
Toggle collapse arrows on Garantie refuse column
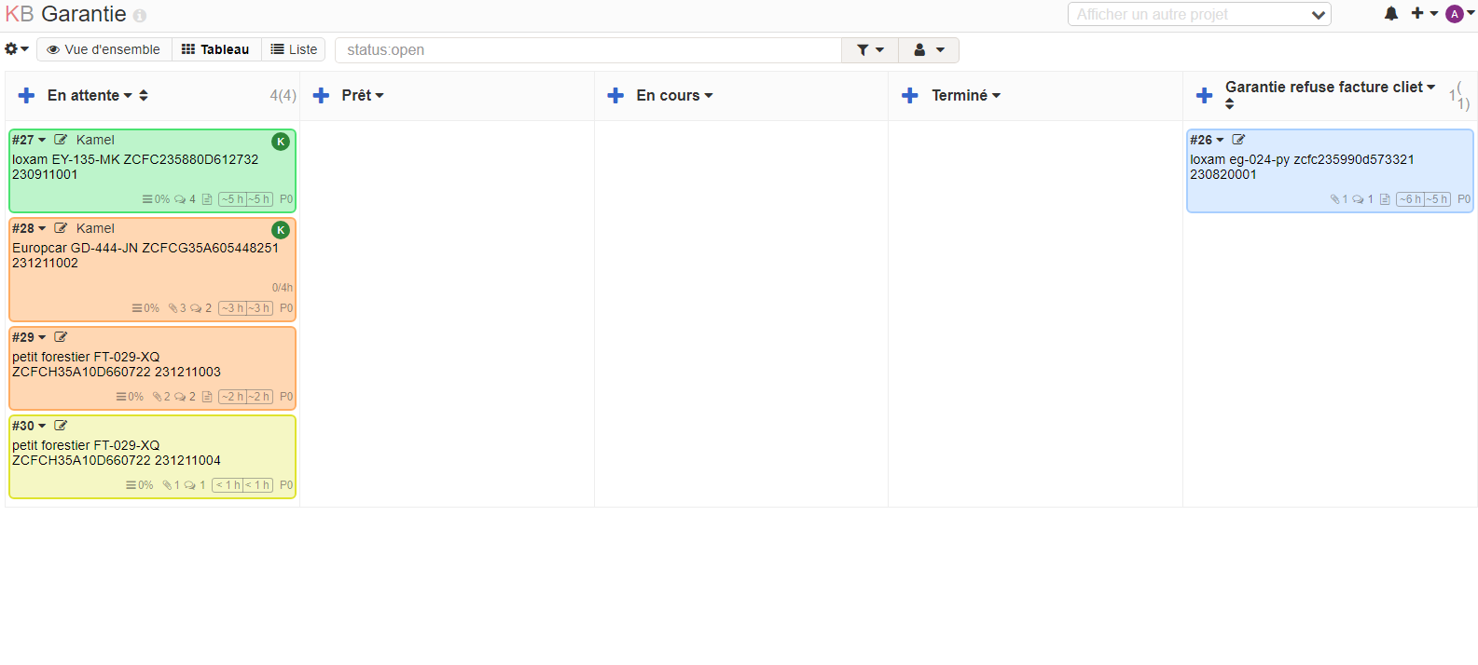(1229, 104)
